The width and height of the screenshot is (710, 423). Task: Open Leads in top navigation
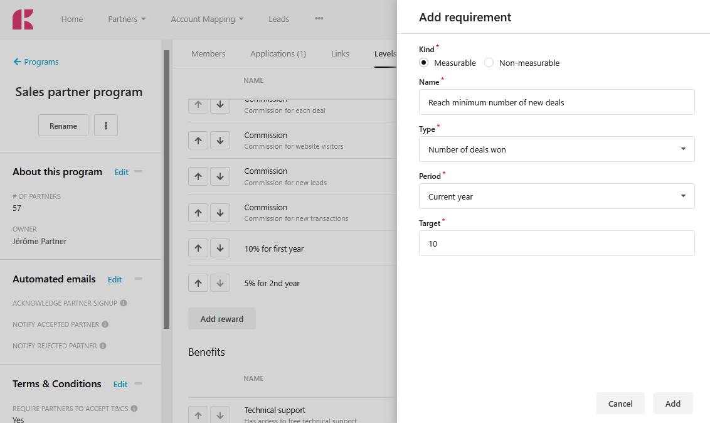point(279,19)
